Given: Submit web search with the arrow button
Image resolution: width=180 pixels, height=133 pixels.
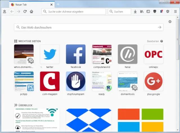Looking at the screenshot, I should [x=159, y=27].
